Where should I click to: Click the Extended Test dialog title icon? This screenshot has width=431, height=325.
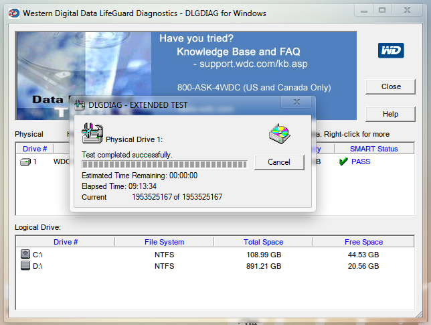click(x=80, y=105)
